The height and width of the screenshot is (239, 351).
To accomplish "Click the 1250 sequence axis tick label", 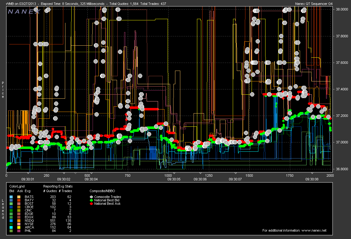I will (209, 175).
